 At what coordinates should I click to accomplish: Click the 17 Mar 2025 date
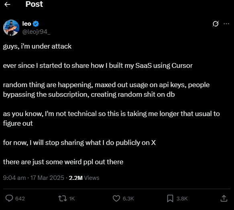point(47,178)
